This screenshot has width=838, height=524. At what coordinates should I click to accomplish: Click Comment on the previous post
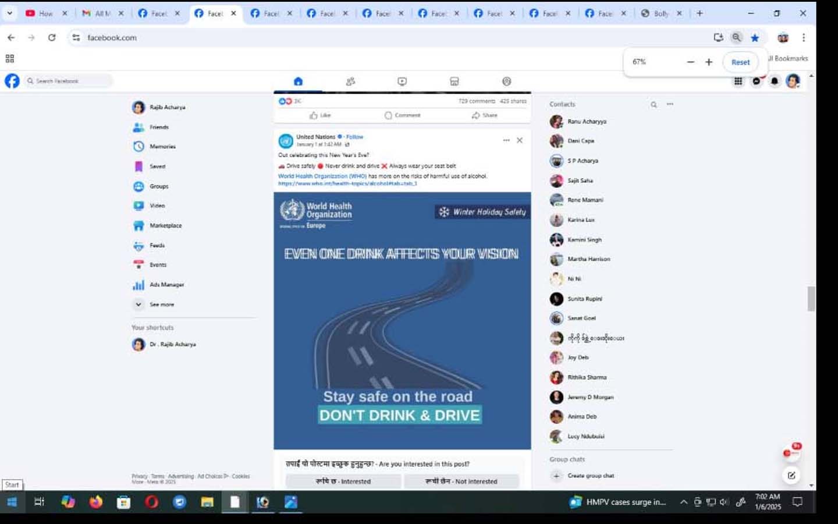pyautogui.click(x=402, y=115)
